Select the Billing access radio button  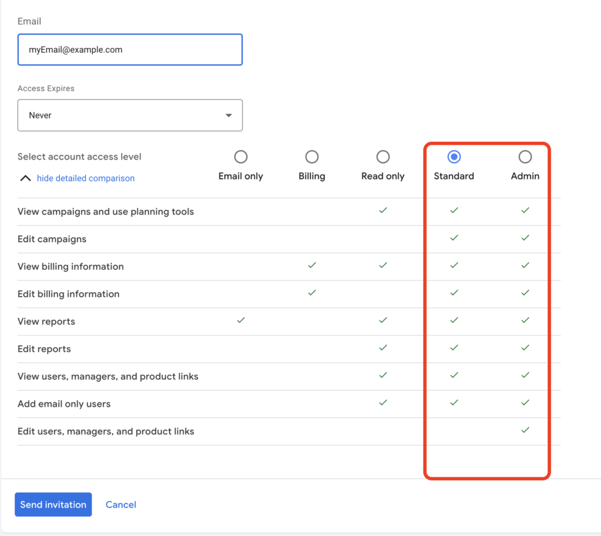click(x=312, y=157)
